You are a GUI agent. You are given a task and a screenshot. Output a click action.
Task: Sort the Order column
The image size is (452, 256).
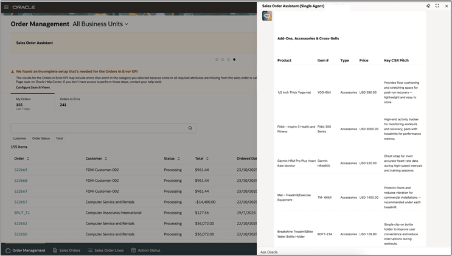pyautogui.click(x=28, y=159)
